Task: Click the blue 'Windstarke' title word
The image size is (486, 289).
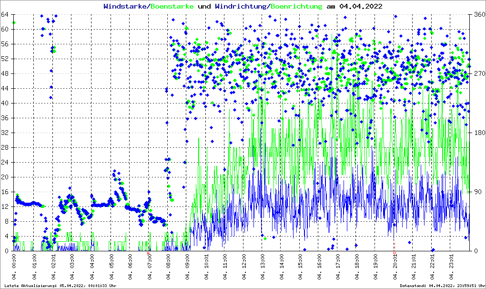Action: point(126,6)
